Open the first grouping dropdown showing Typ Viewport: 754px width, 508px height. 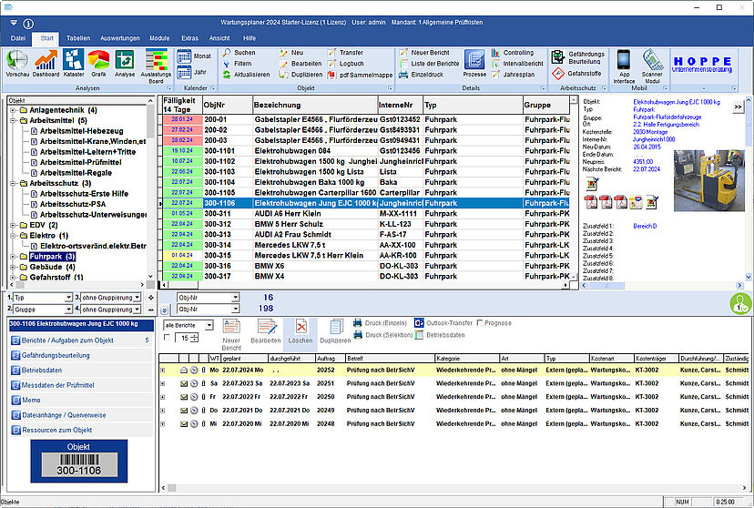tap(69, 297)
